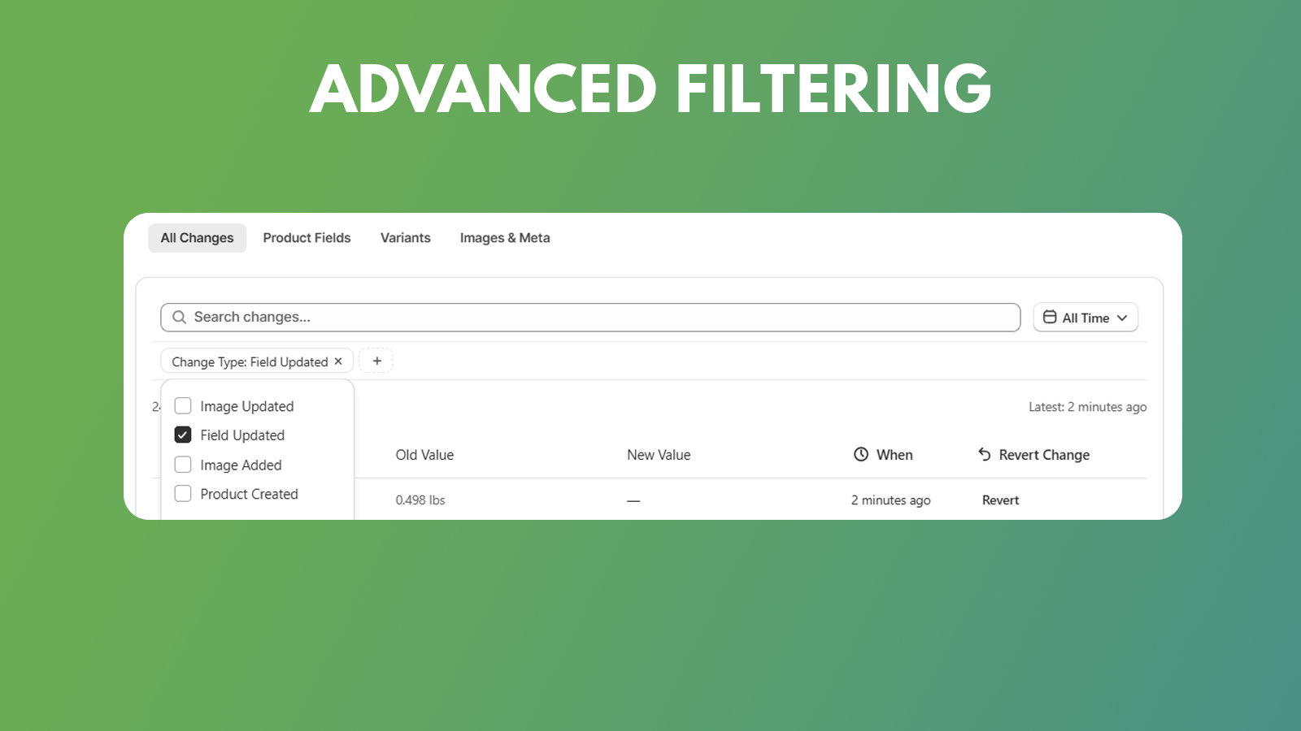Enable the Image Added filter option
This screenshot has width=1301, height=731.
[183, 464]
